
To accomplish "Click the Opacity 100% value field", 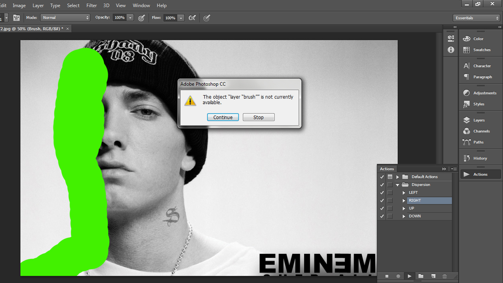I will [x=120, y=18].
